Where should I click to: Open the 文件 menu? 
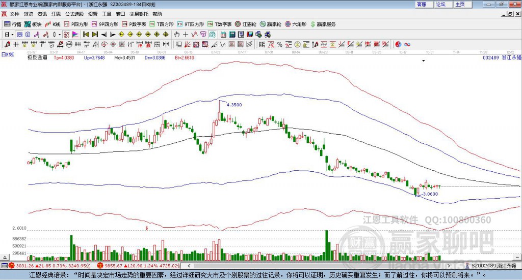tap(14, 14)
